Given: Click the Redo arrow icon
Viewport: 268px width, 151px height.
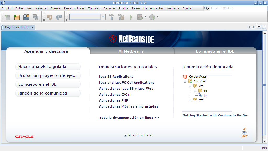Looking at the screenshot, I should [x=59, y=17].
